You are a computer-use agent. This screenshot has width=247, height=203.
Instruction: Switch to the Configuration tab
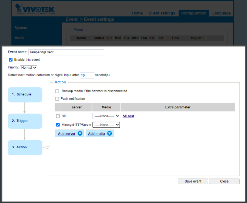(x=194, y=13)
